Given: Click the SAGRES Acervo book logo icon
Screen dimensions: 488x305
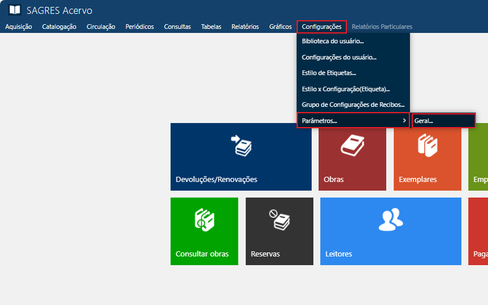Looking at the screenshot, I should click(14, 10).
